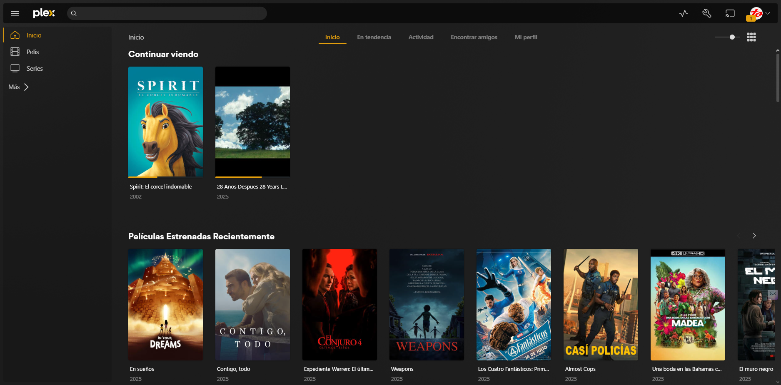Select Series in the sidebar
Screen dimensions: 781x385
(34, 68)
